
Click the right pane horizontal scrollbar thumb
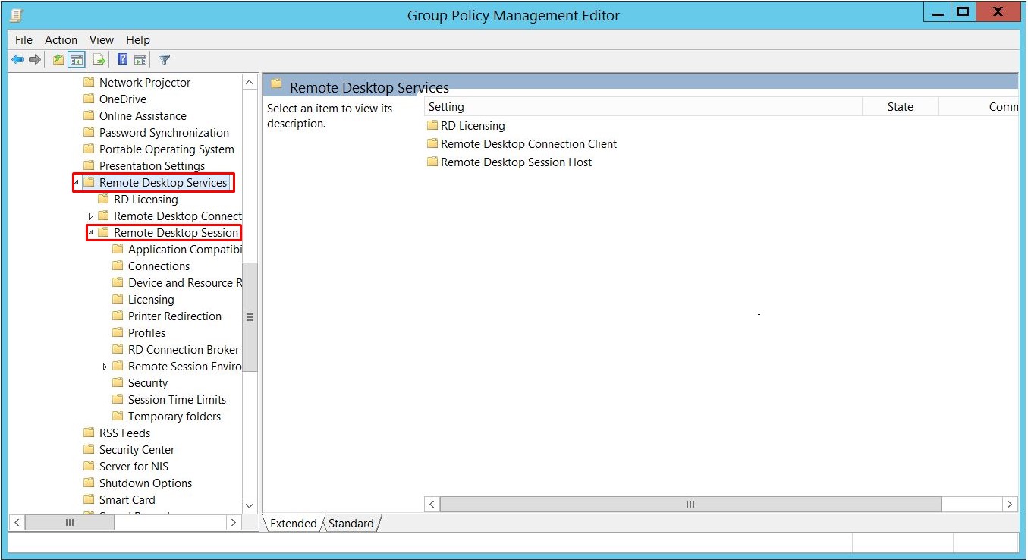pyautogui.click(x=690, y=505)
